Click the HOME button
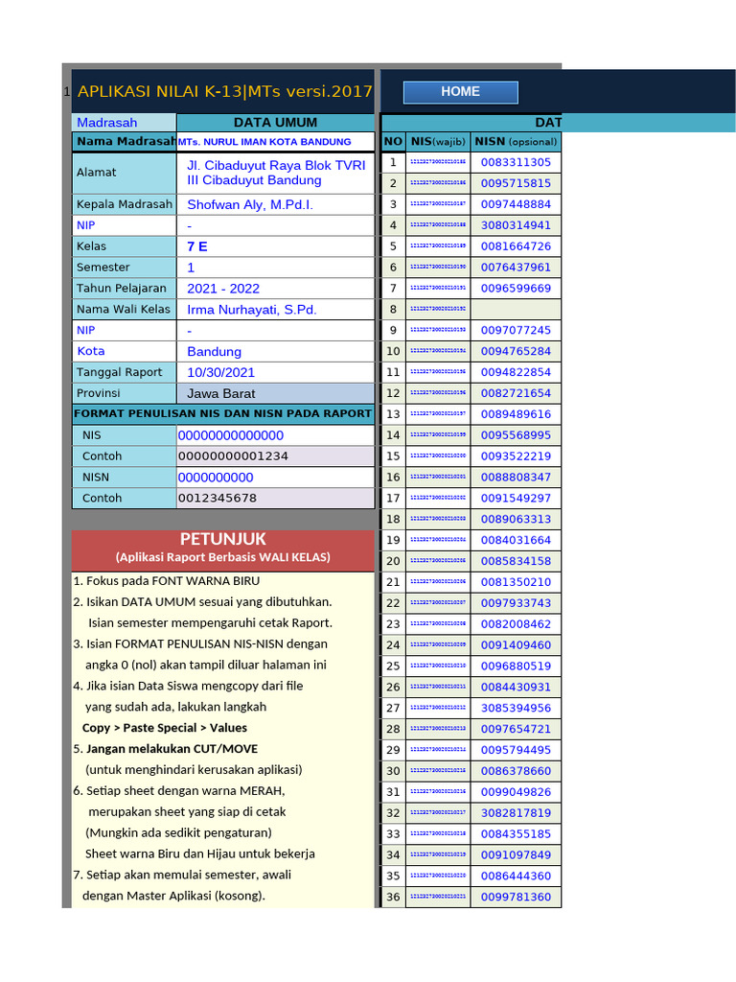 pos(460,92)
